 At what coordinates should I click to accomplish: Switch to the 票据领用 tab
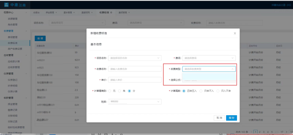(x=86, y=12)
